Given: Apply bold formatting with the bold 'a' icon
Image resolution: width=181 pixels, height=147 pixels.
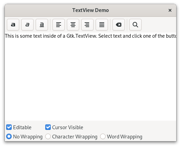Looking at the screenshot, I should click(13, 25).
